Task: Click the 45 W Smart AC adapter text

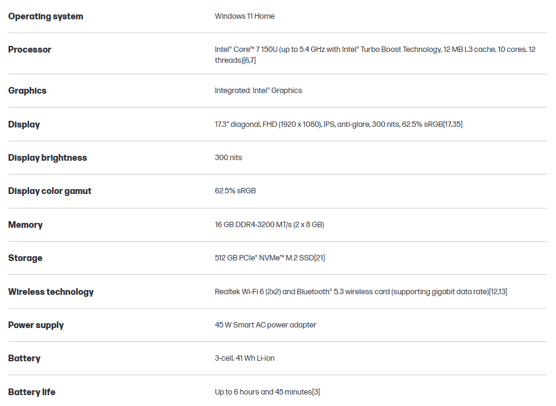Action: click(265, 325)
